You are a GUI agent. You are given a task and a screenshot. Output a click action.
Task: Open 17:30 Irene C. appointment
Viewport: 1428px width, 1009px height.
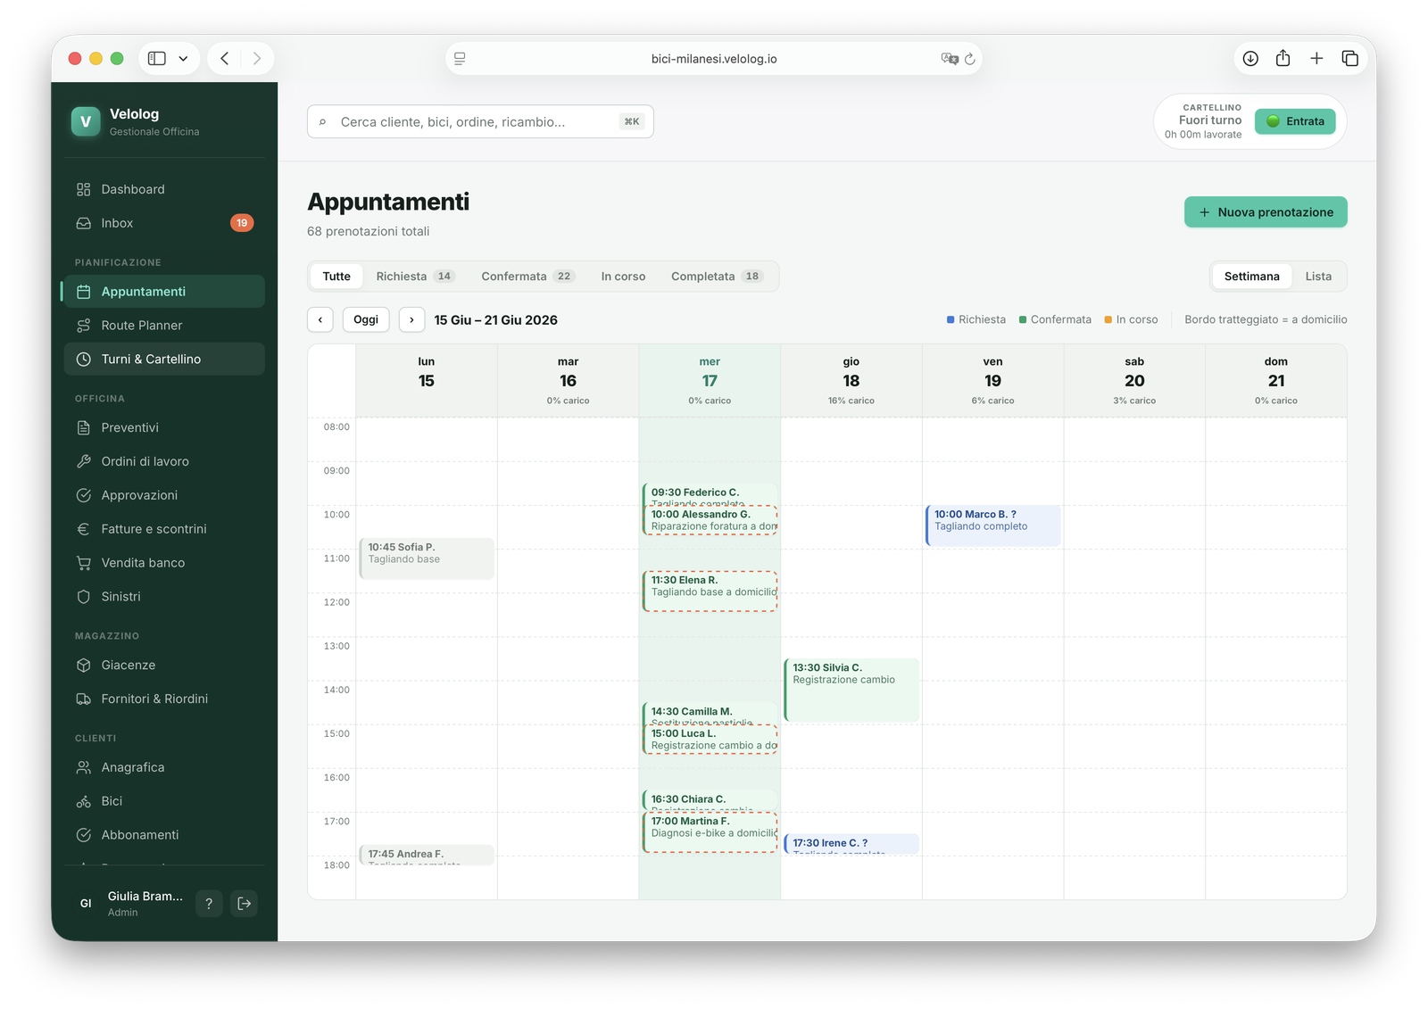pyautogui.click(x=851, y=844)
